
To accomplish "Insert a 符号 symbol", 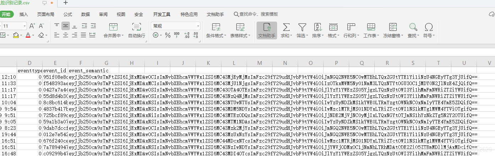I will point(429,30).
